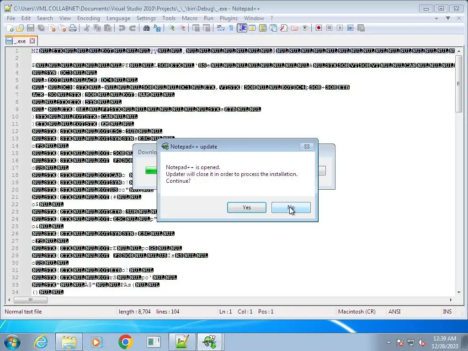468x351 pixels.
Task: Copy selection toolbar icon
Action: pos(97,28)
